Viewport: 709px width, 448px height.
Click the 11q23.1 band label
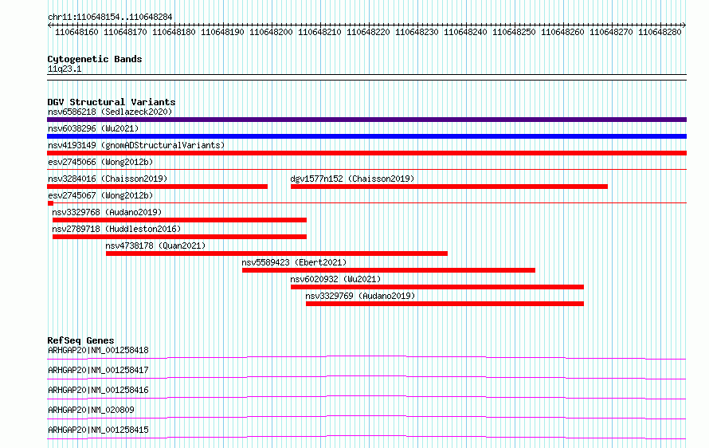click(x=65, y=69)
